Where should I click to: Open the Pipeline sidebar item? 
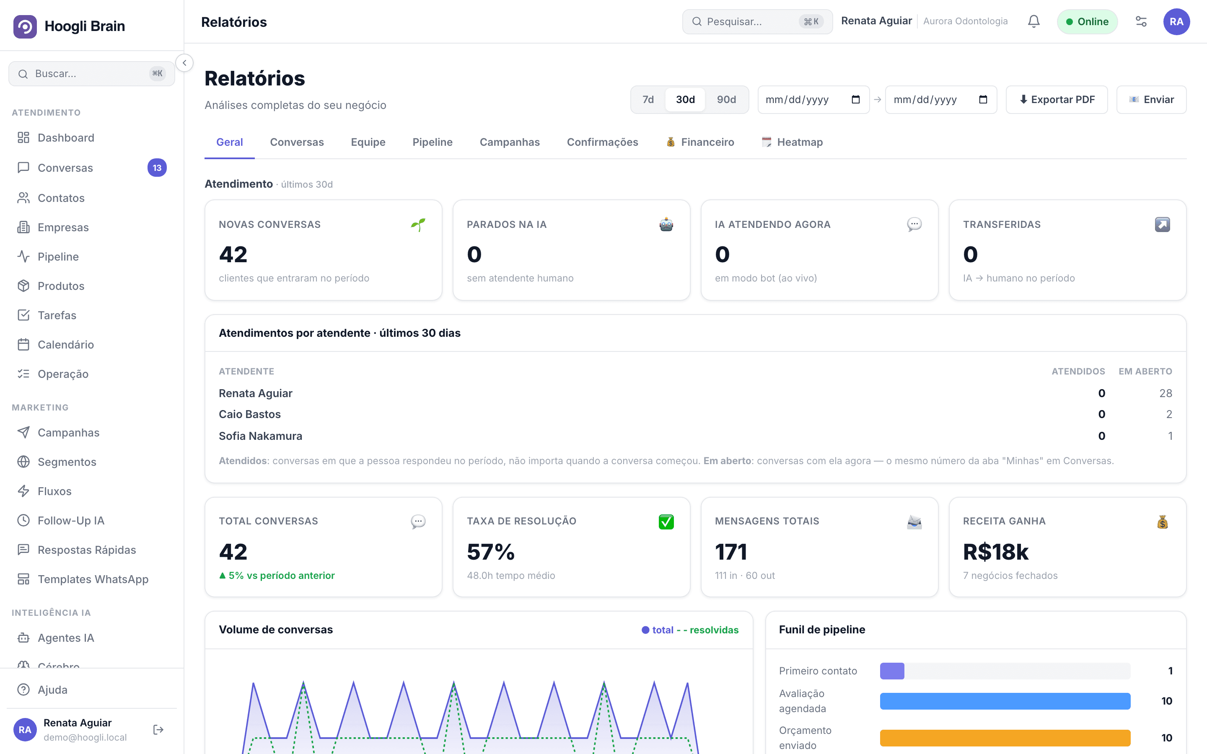click(92, 257)
